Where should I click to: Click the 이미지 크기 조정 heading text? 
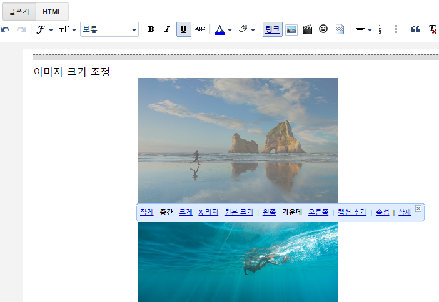[72, 72]
